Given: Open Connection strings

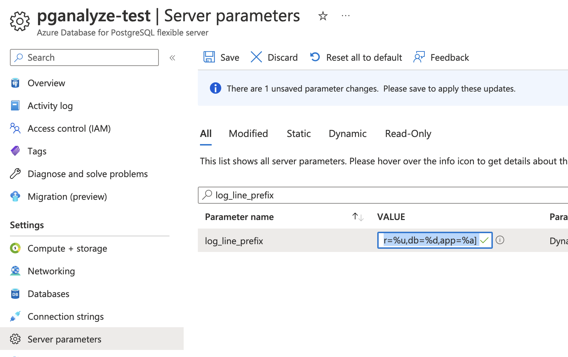Looking at the screenshot, I should 66,317.
